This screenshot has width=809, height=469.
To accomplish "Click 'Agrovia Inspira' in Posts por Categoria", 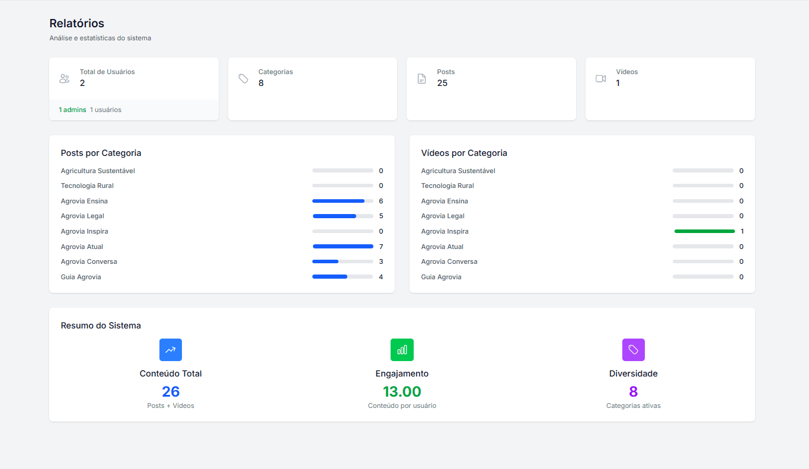I will point(85,231).
